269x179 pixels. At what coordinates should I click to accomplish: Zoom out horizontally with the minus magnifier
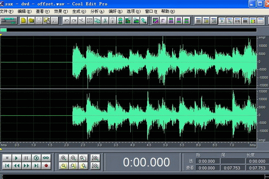(x=74, y=158)
